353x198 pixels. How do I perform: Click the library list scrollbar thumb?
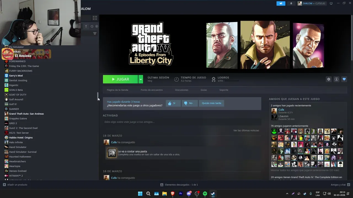pos(98,96)
